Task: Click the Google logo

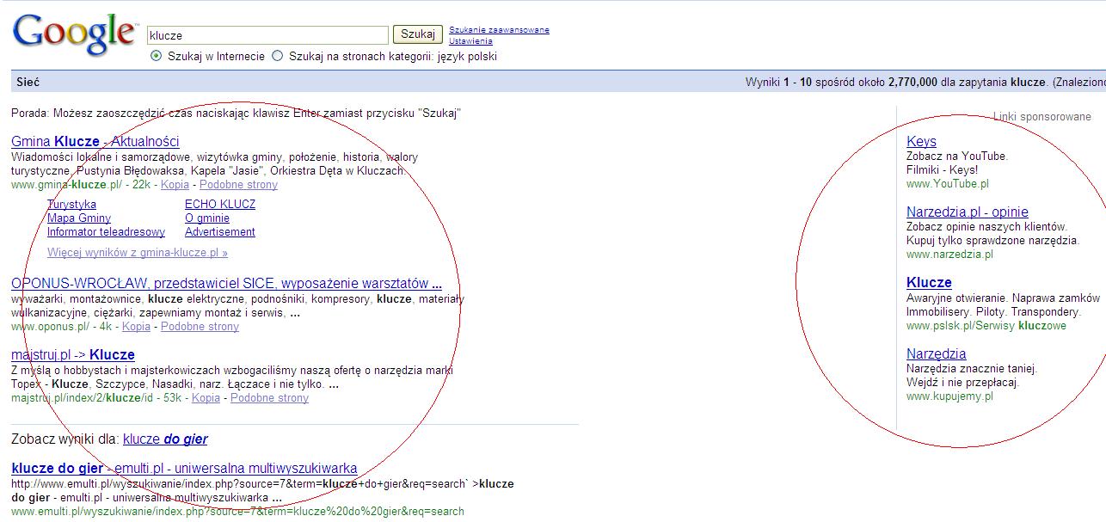Action: 74,33
